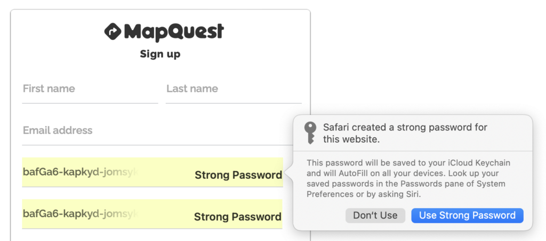Click "this website." text in popup headline
546x241 pixels.
[351, 139]
